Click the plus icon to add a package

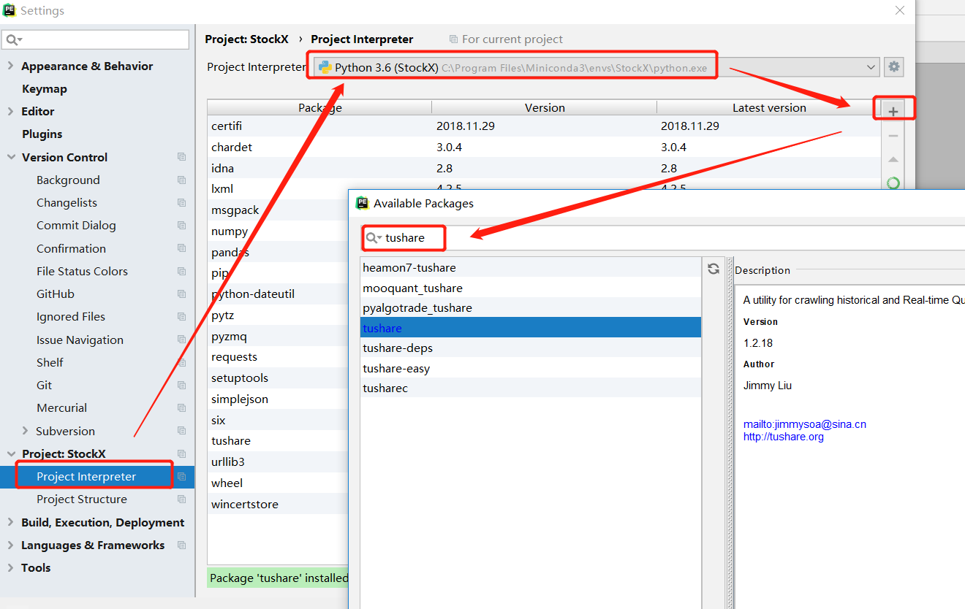tap(893, 112)
